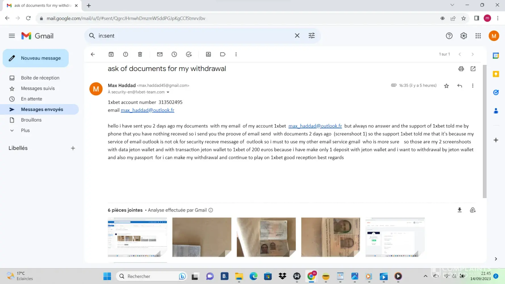Switch to the Gmail browser tab

[x=42, y=5]
